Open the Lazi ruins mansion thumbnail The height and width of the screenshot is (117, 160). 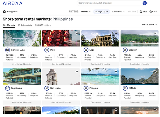(100, 38)
